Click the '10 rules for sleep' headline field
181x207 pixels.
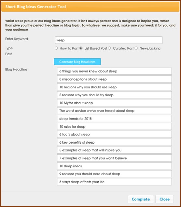[114, 126]
